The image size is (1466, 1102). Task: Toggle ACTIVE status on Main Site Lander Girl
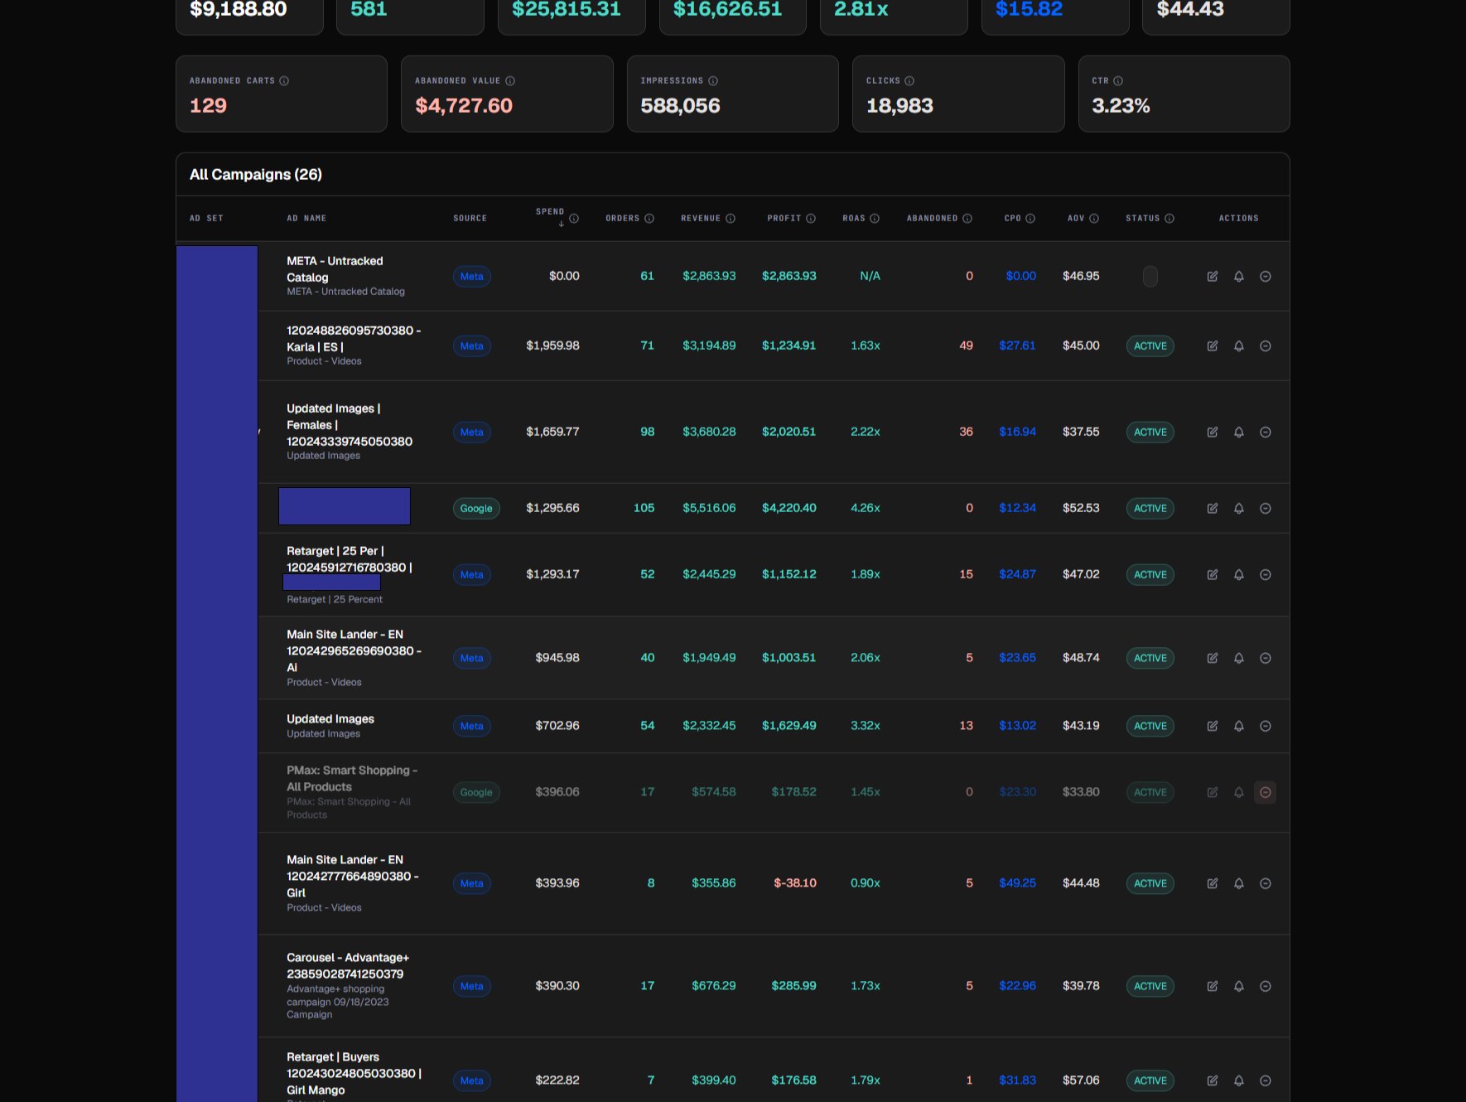pyautogui.click(x=1150, y=884)
